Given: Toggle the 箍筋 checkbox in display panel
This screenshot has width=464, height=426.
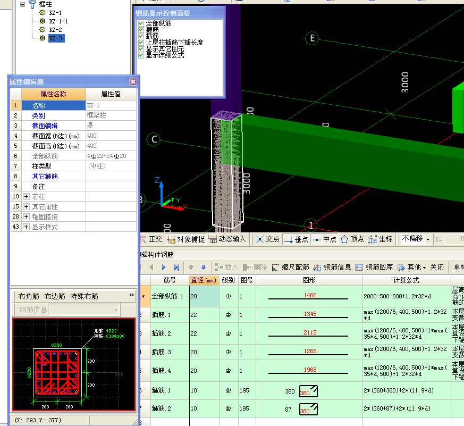Looking at the screenshot, I should click(141, 30).
